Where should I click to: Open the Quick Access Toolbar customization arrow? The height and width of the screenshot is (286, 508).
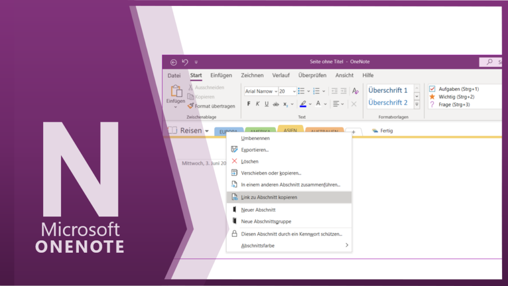[196, 62]
